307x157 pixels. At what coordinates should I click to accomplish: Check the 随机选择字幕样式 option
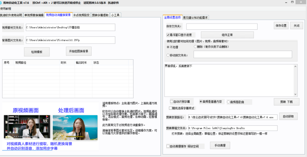tap(170, 108)
